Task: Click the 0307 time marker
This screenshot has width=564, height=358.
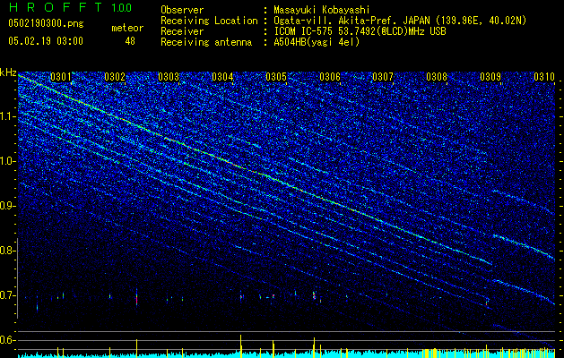Action: 383,77
